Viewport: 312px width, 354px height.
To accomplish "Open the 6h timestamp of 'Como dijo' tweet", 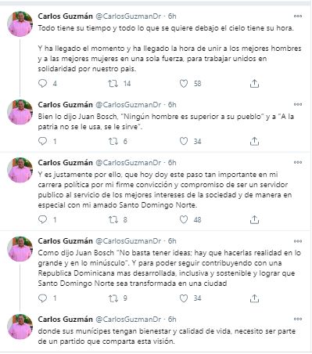I will (x=172, y=241).
